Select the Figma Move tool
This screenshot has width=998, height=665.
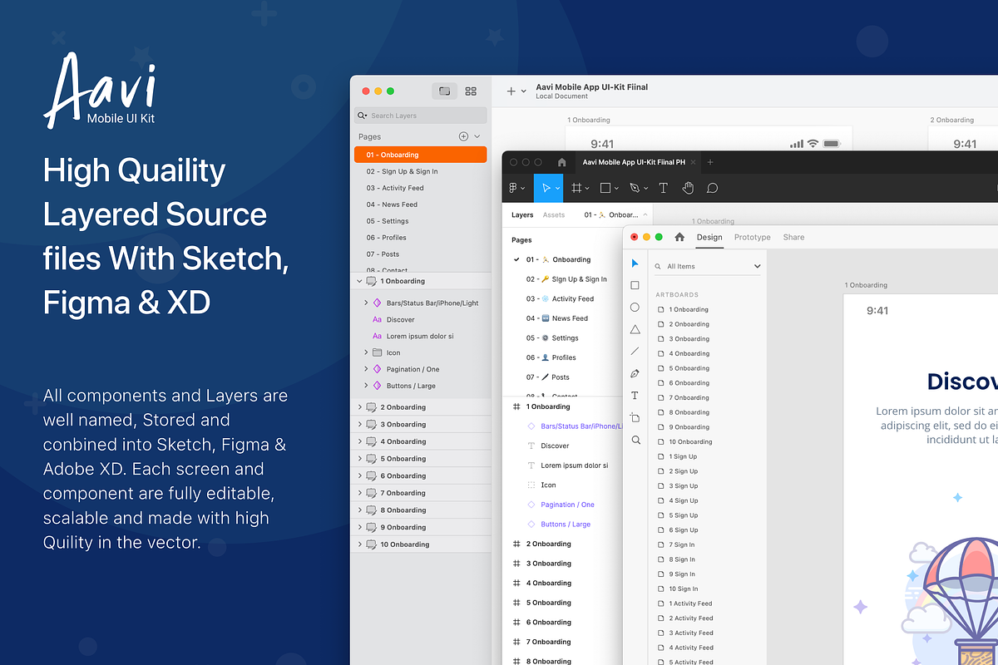click(548, 188)
